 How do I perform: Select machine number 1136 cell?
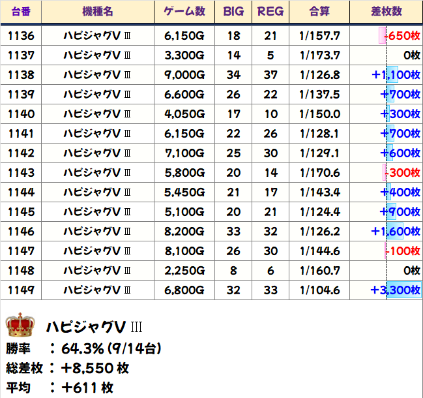[21, 36]
